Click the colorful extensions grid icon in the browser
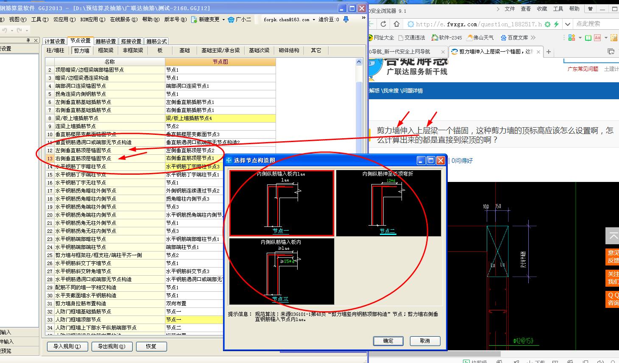This screenshot has width=619, height=363. click(x=572, y=38)
